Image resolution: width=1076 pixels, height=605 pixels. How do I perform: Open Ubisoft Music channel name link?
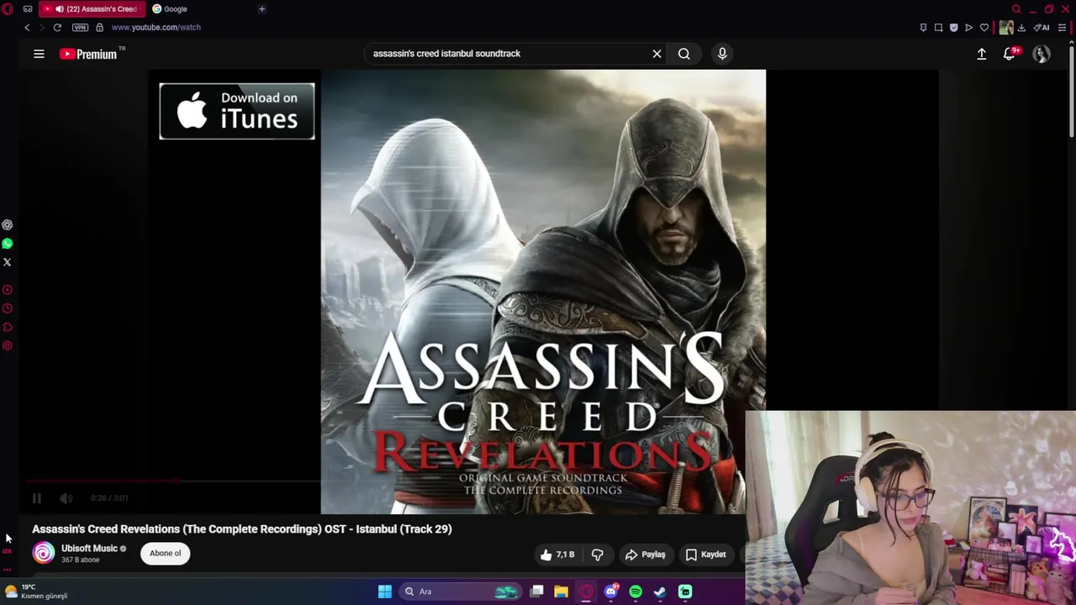coord(89,549)
